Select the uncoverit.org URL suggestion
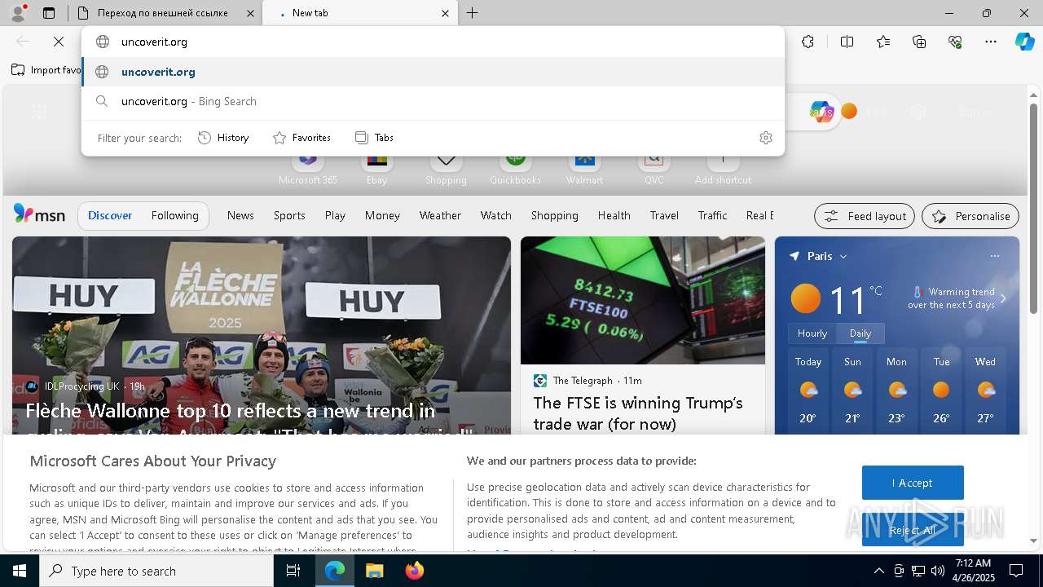Viewport: 1043px width, 587px height. [x=433, y=72]
